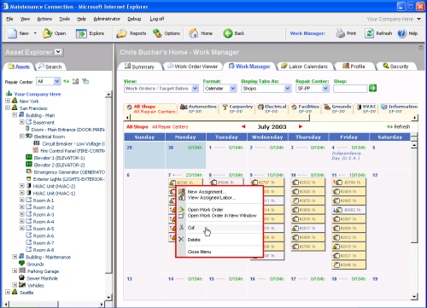
Task: Open the dropdown arrow next to New
Action: pyautogui.click(x=35, y=33)
